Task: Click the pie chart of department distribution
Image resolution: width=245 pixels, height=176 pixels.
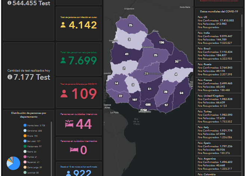Action: 13,164
